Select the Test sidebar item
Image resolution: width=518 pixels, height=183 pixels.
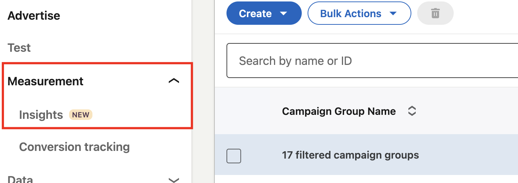(19, 48)
